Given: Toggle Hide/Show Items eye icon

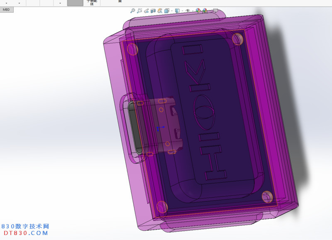Looking at the screenshot, I should 188,11.
